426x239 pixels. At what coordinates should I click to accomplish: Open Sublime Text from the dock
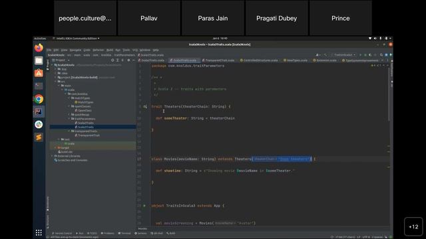(39, 137)
